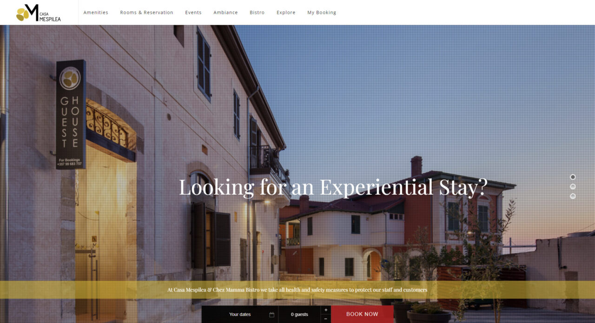595x323 pixels.
Task: Open the Amenities menu
Action: [96, 13]
